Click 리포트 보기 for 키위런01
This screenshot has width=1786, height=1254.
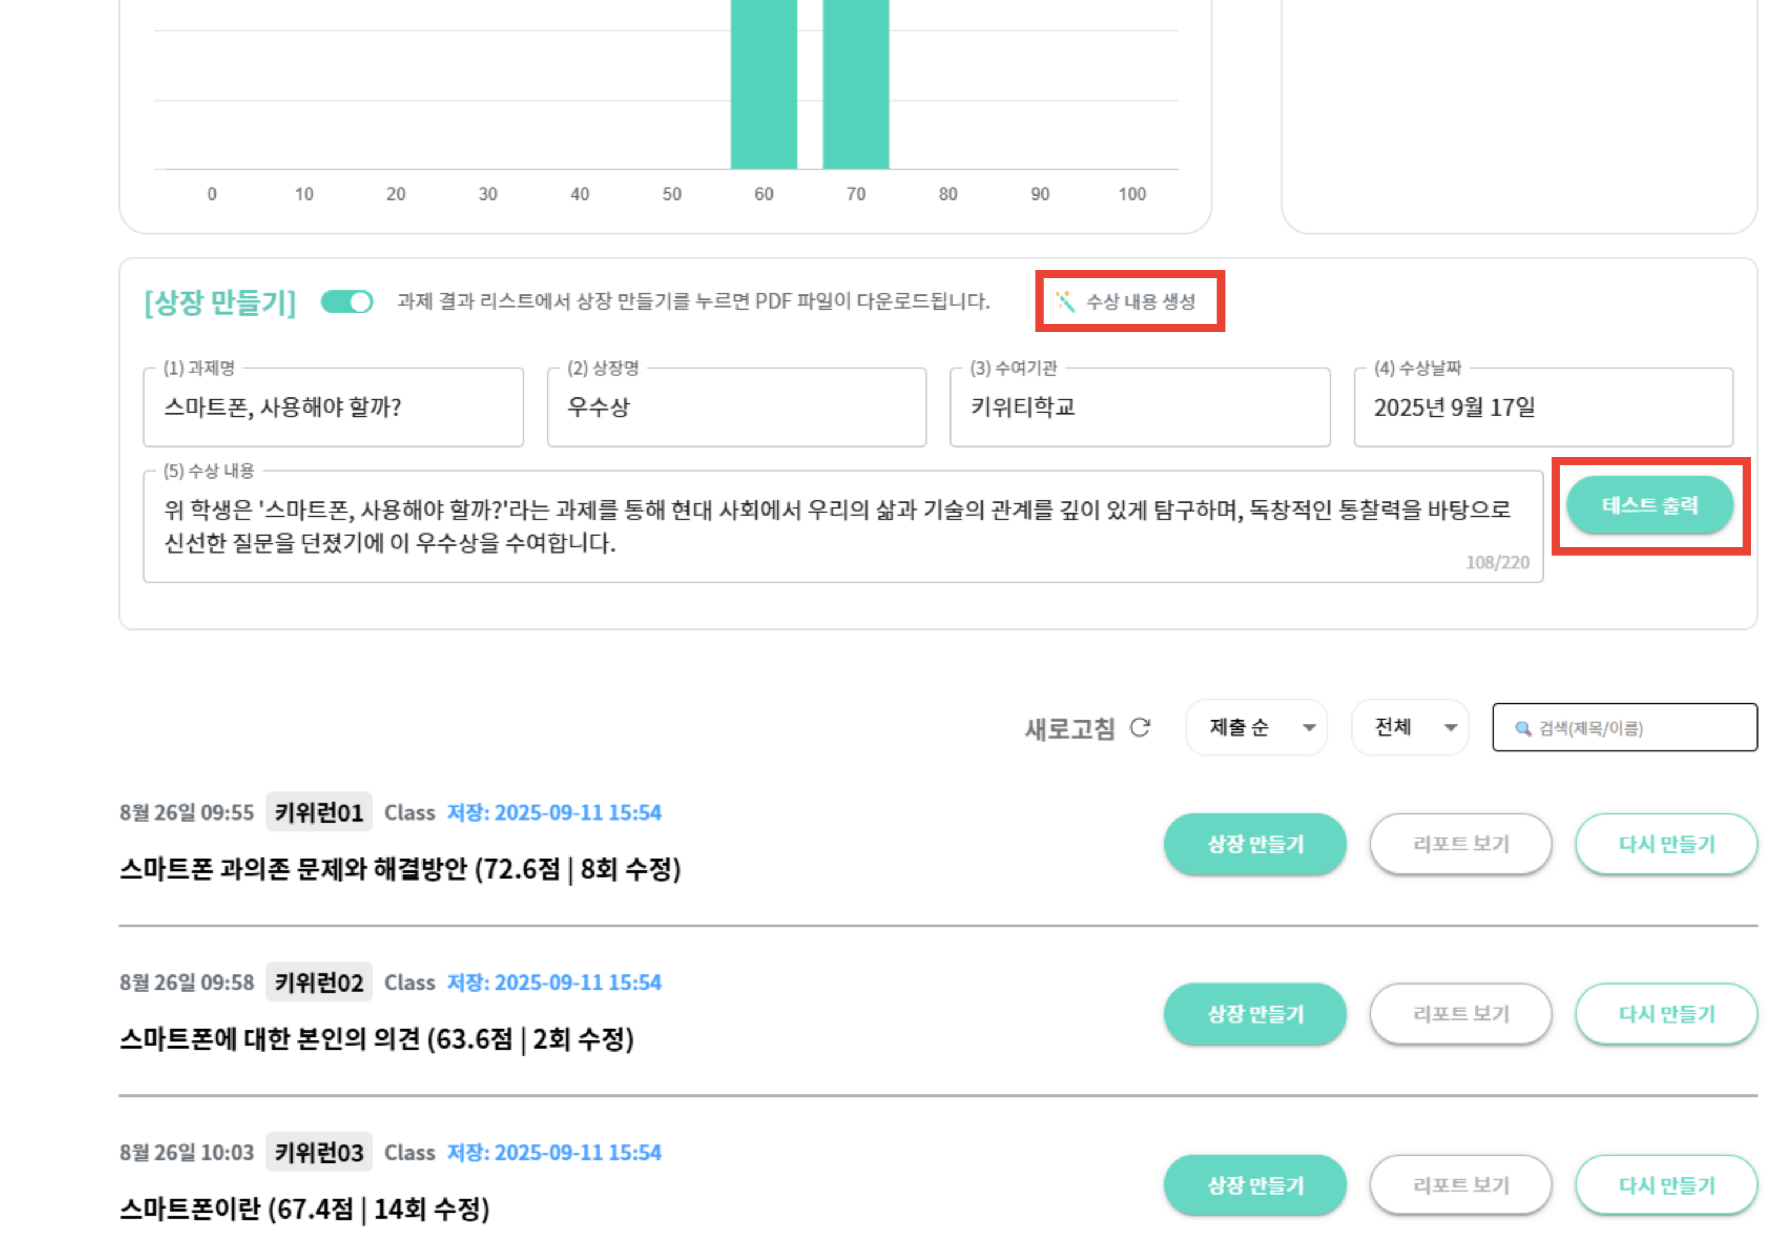1460,843
